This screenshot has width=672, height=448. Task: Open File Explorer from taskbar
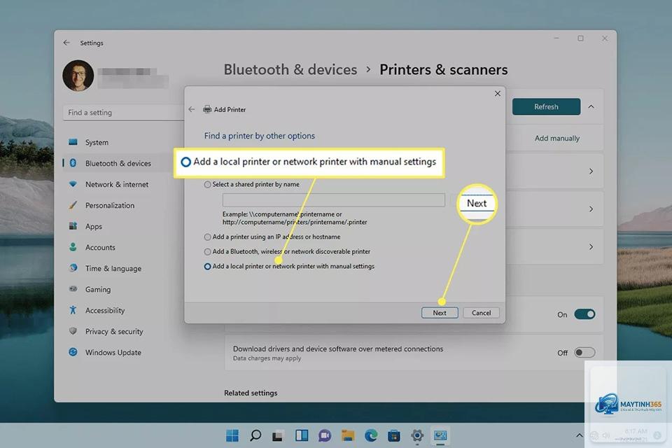[348, 435]
